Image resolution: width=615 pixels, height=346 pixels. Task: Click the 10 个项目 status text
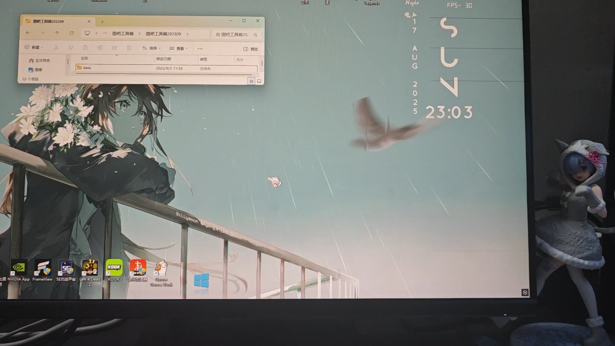tap(30, 79)
